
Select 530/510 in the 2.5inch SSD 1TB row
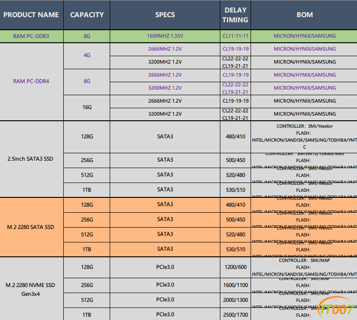point(235,190)
